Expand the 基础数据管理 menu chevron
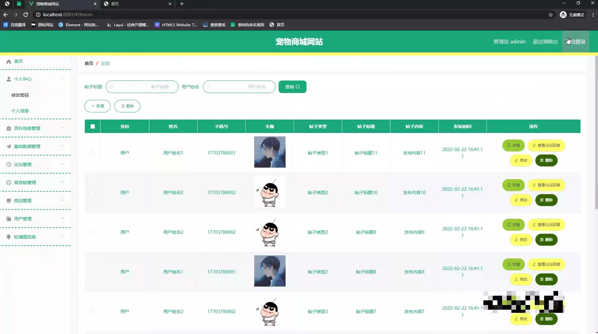598x334 pixels. point(63,146)
